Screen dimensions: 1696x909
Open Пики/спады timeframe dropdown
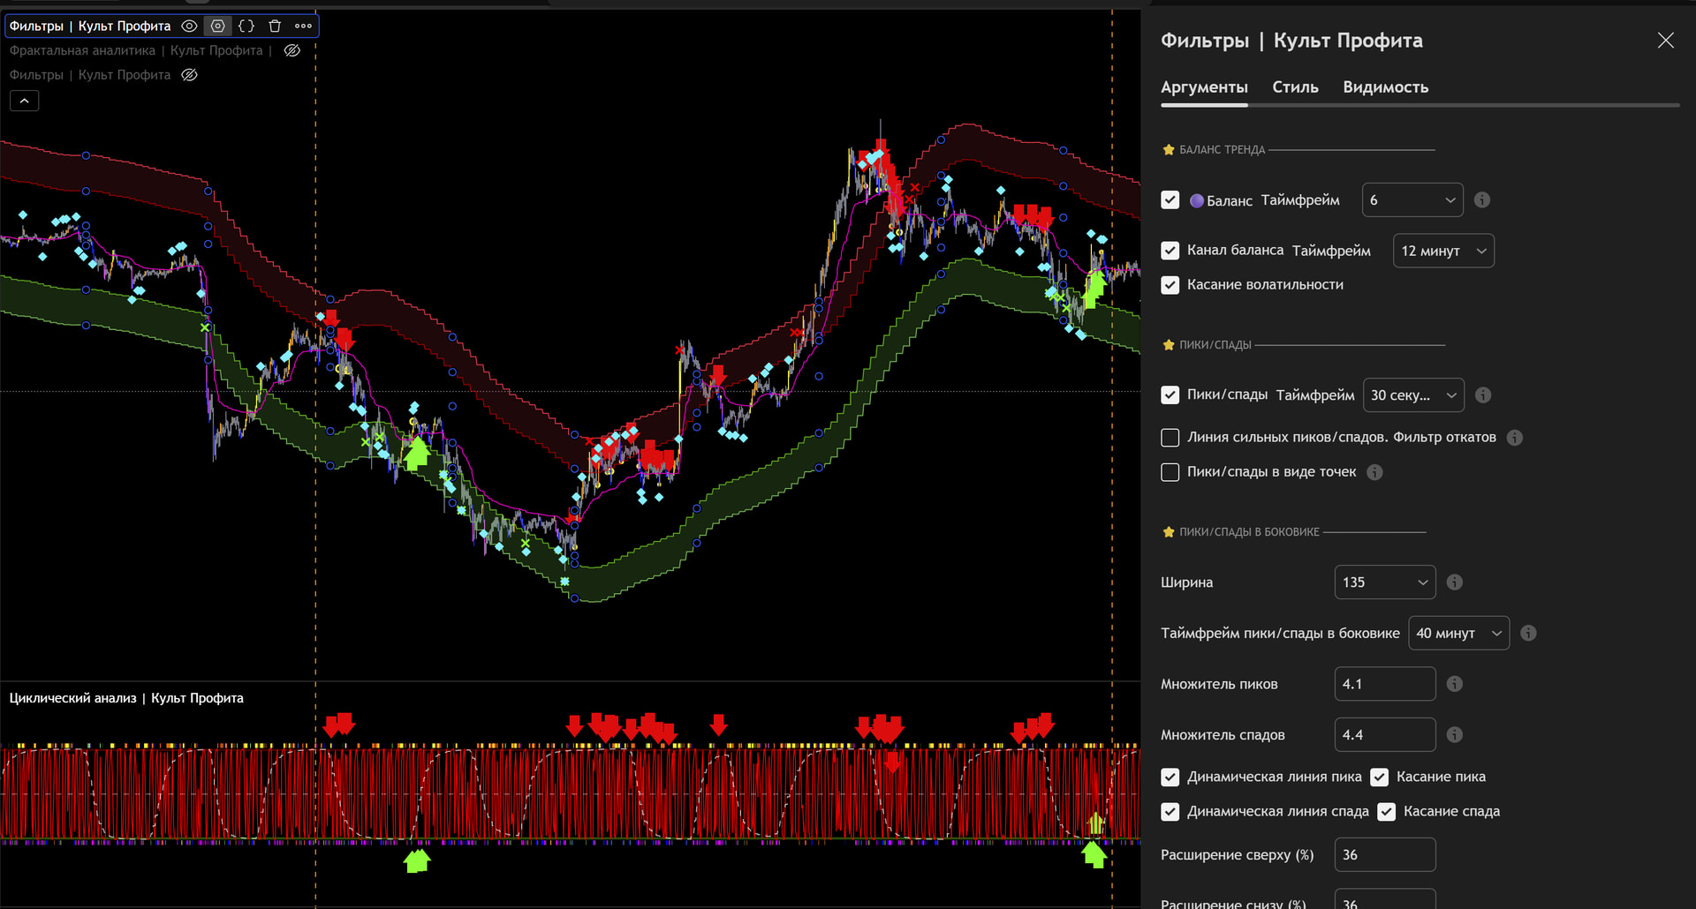click(1413, 395)
